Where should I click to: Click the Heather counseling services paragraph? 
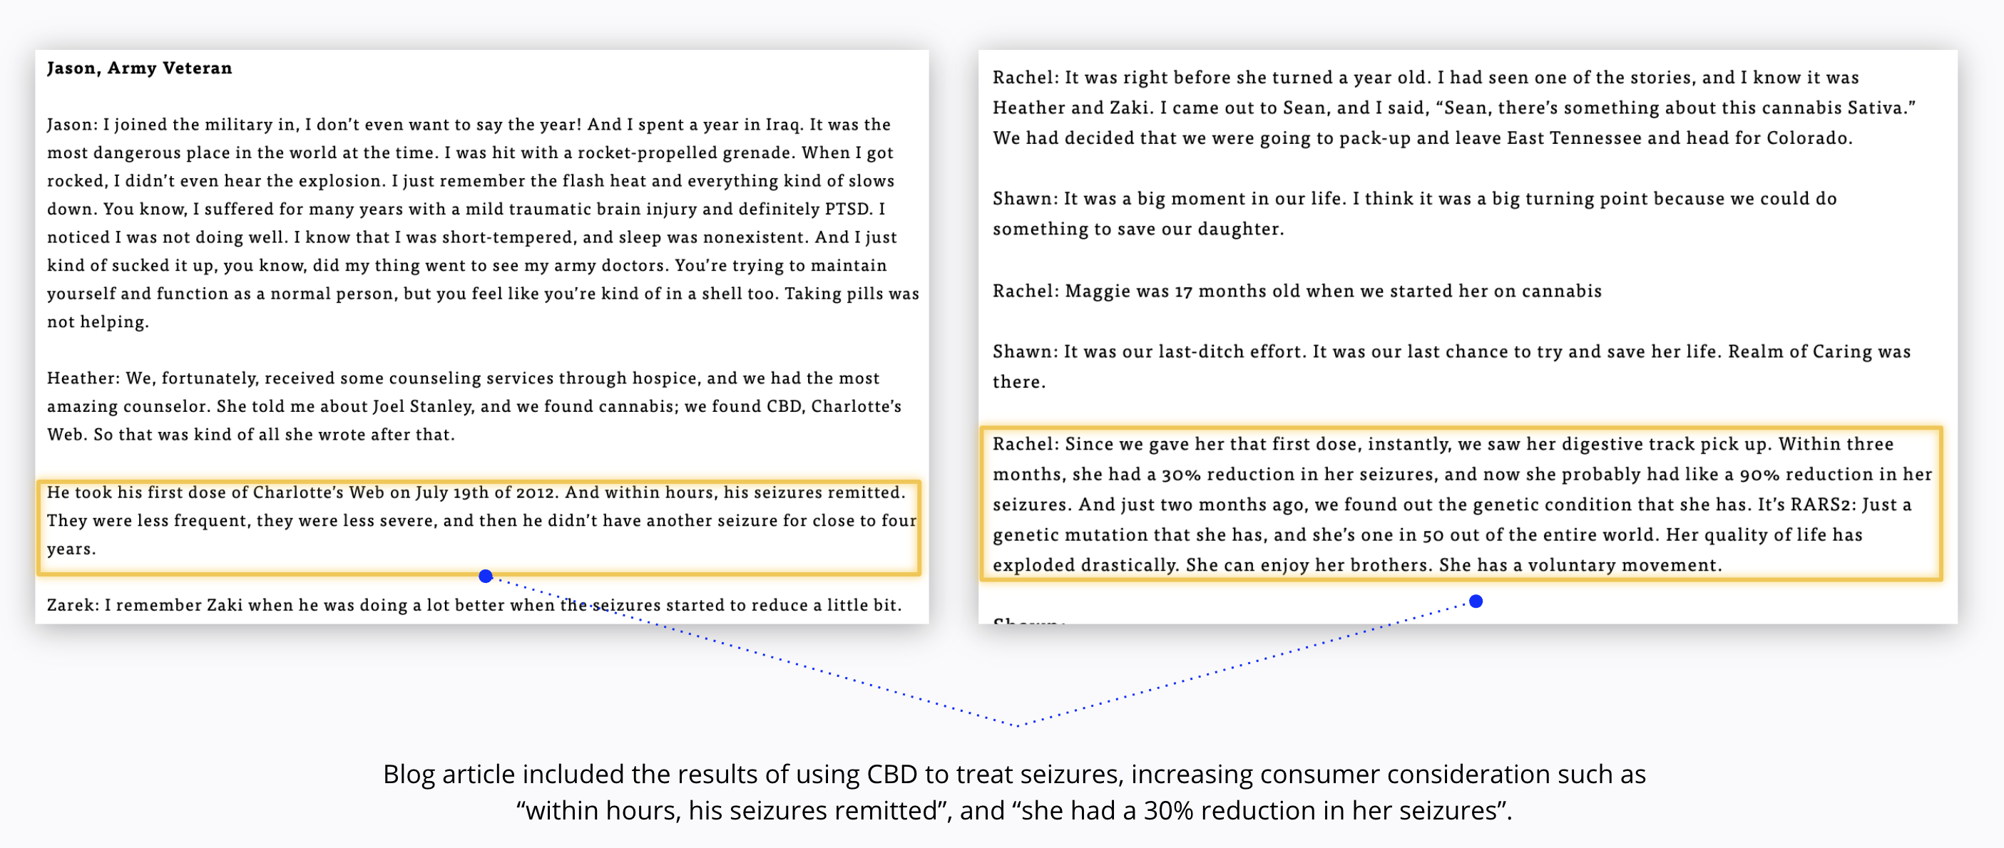pos(474,405)
